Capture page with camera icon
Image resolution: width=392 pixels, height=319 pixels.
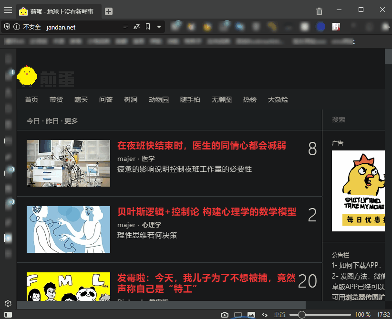[225, 315]
